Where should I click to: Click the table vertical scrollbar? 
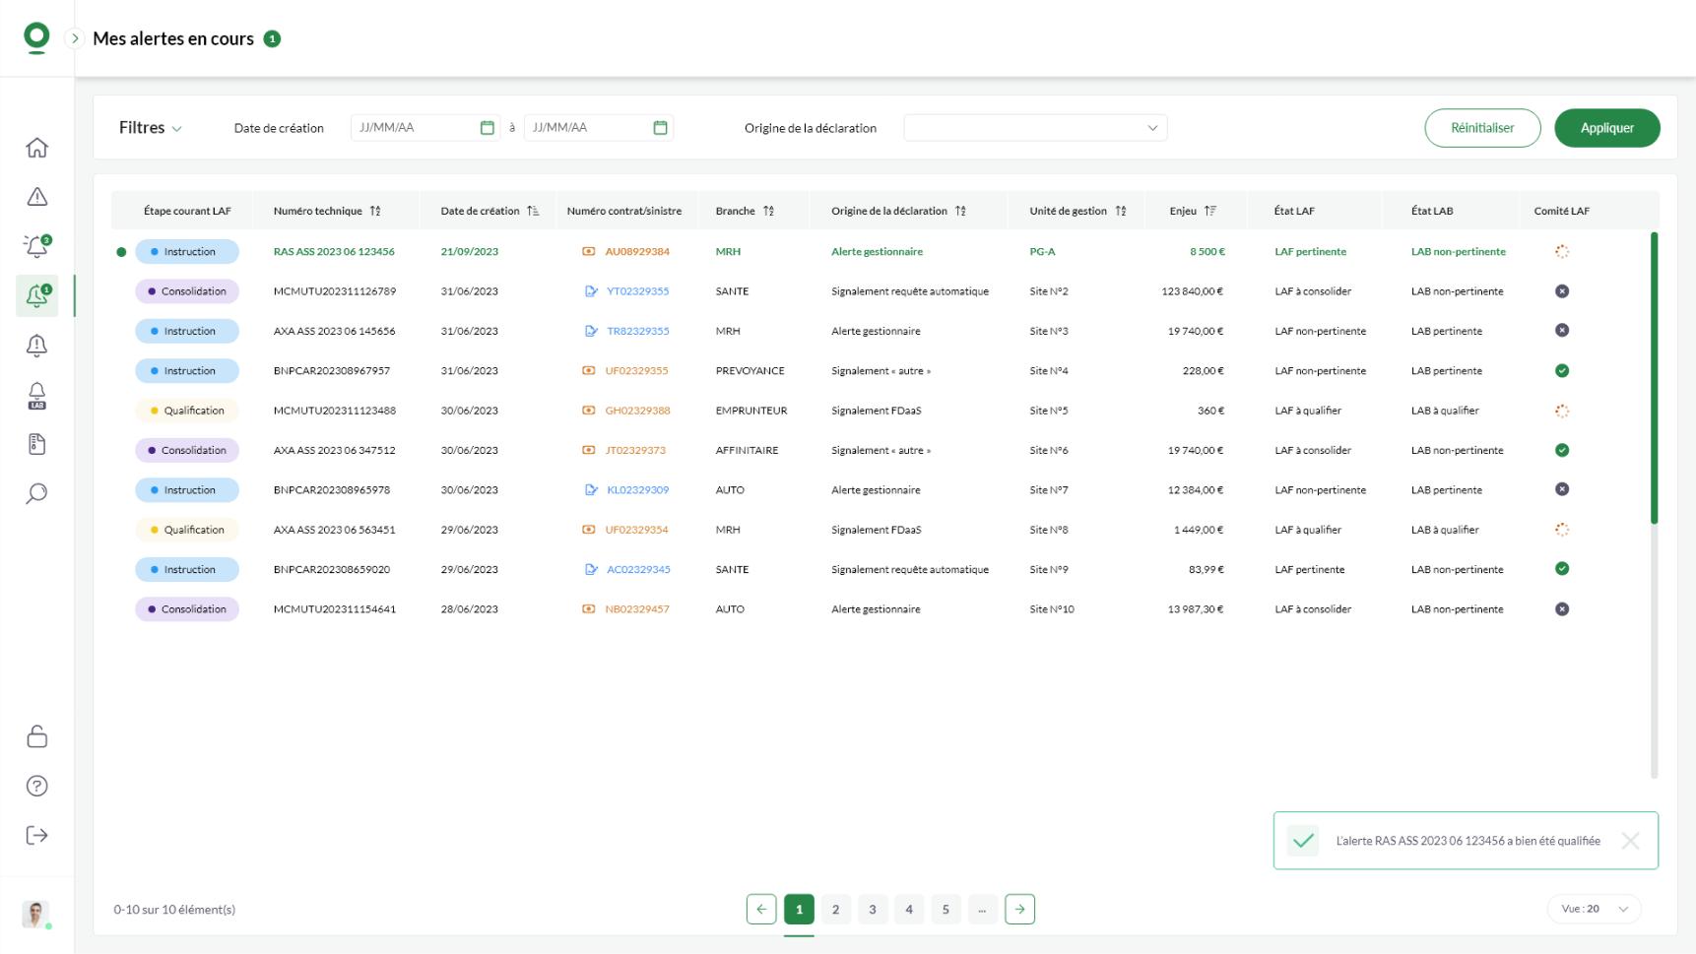coord(1654,378)
